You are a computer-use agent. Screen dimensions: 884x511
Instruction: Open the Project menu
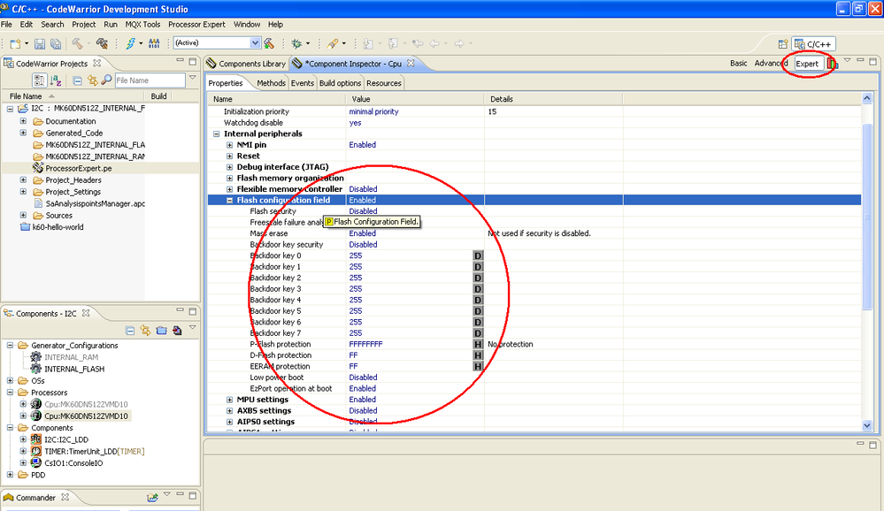coord(83,24)
